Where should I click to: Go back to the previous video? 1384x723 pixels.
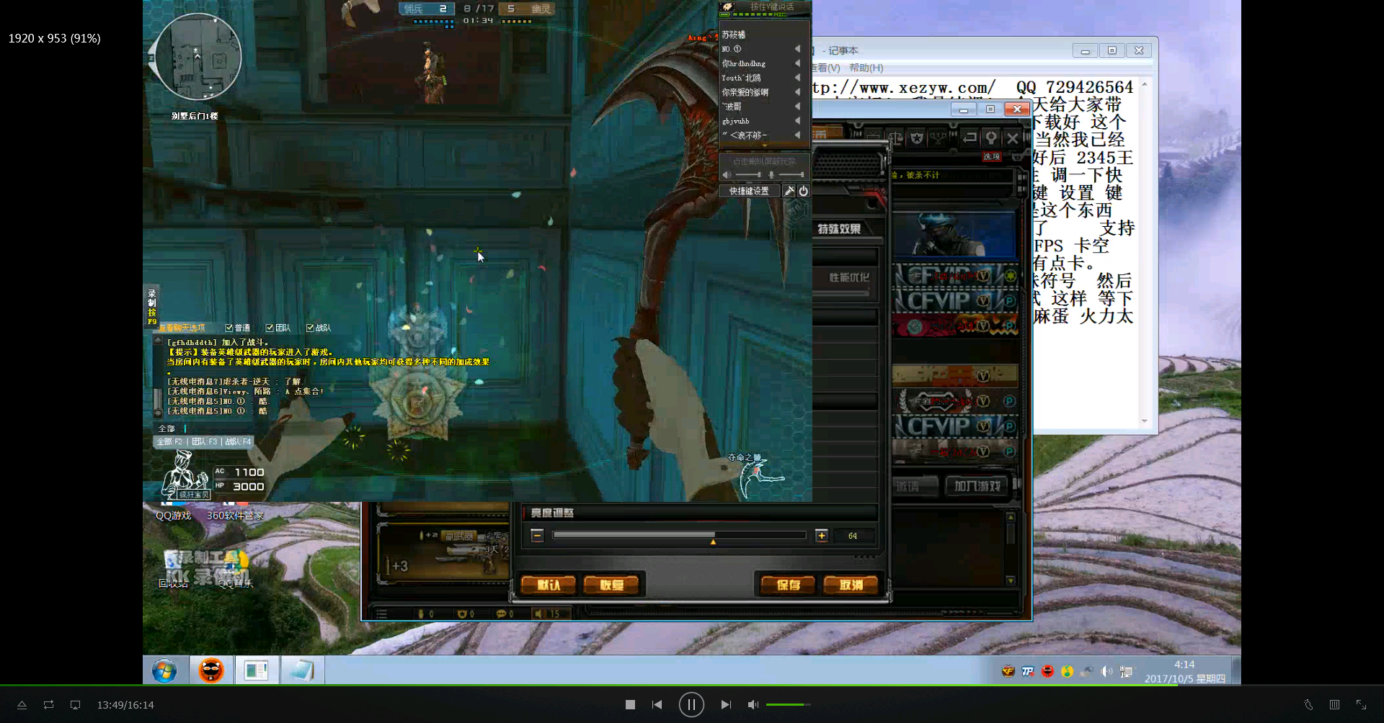pyautogui.click(x=657, y=704)
